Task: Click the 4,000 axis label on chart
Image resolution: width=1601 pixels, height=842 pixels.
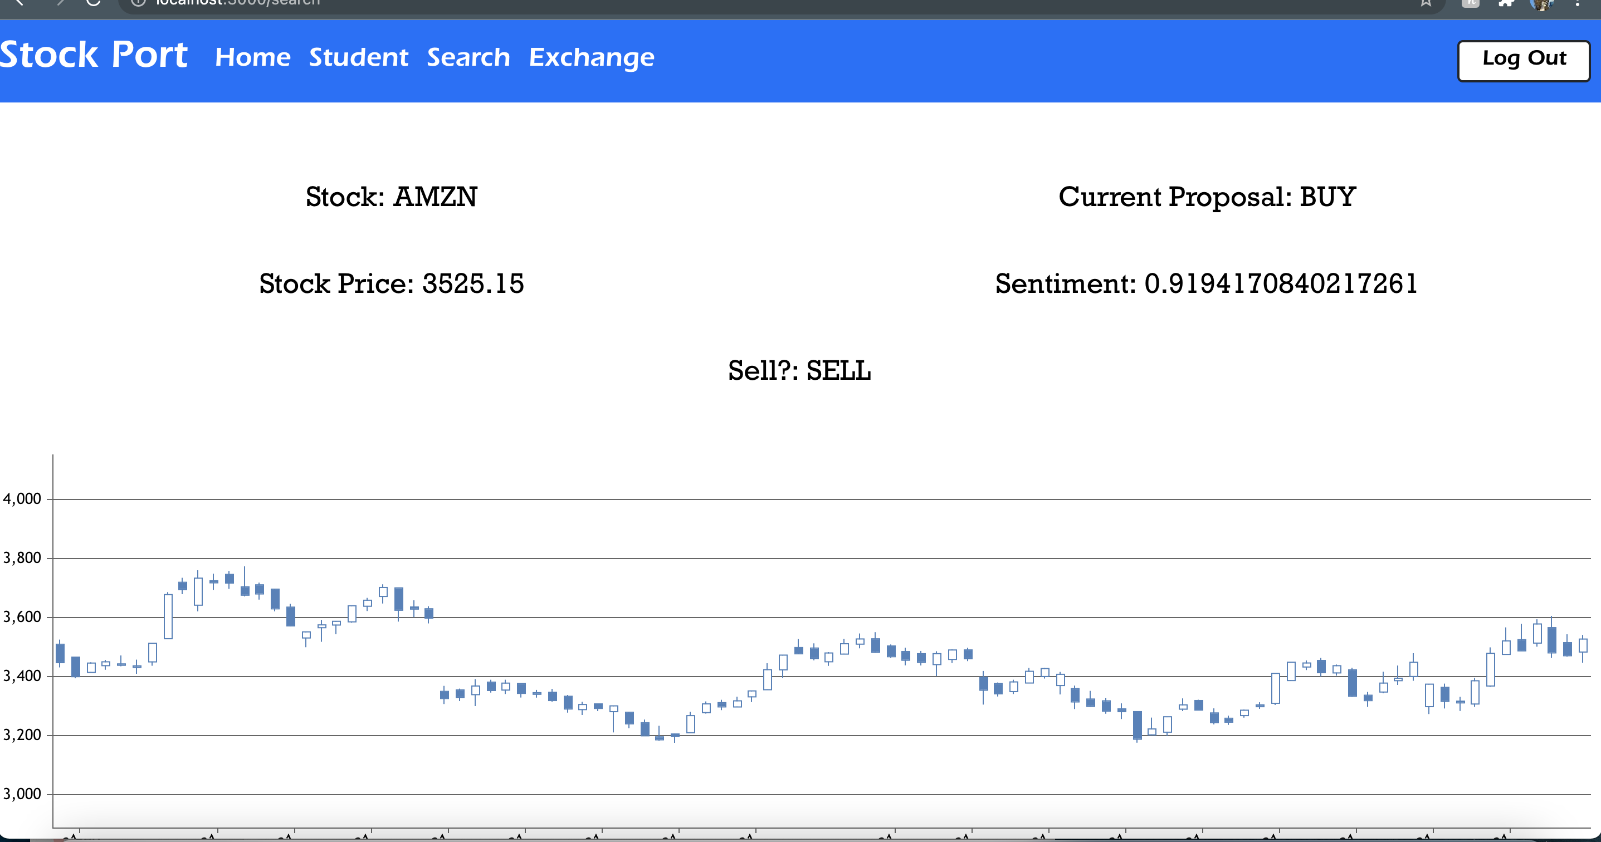Action: click(22, 499)
